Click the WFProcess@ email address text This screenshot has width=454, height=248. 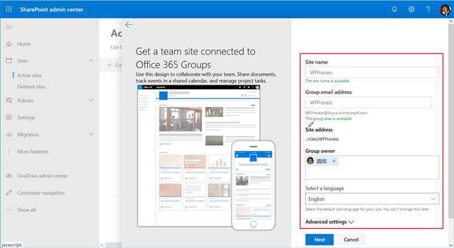[336, 113]
